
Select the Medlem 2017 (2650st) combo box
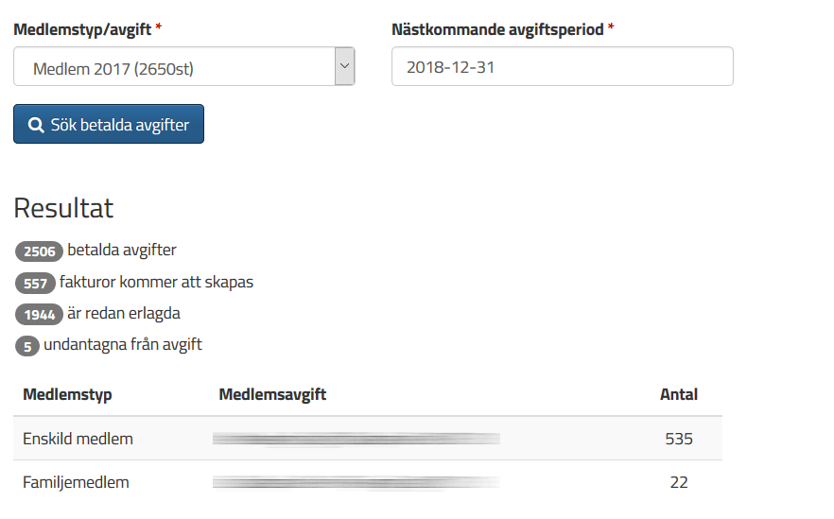tap(184, 66)
